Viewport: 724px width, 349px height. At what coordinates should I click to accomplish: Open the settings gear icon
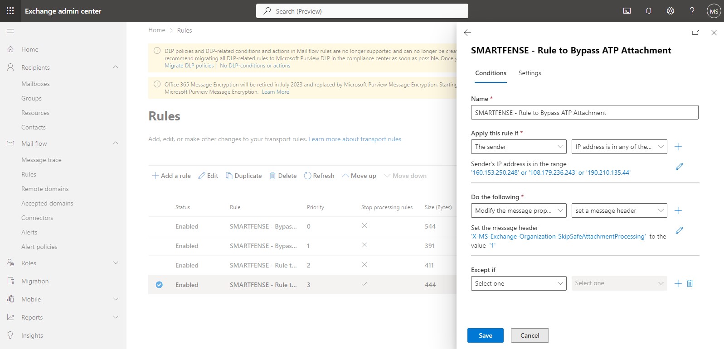coord(671,11)
